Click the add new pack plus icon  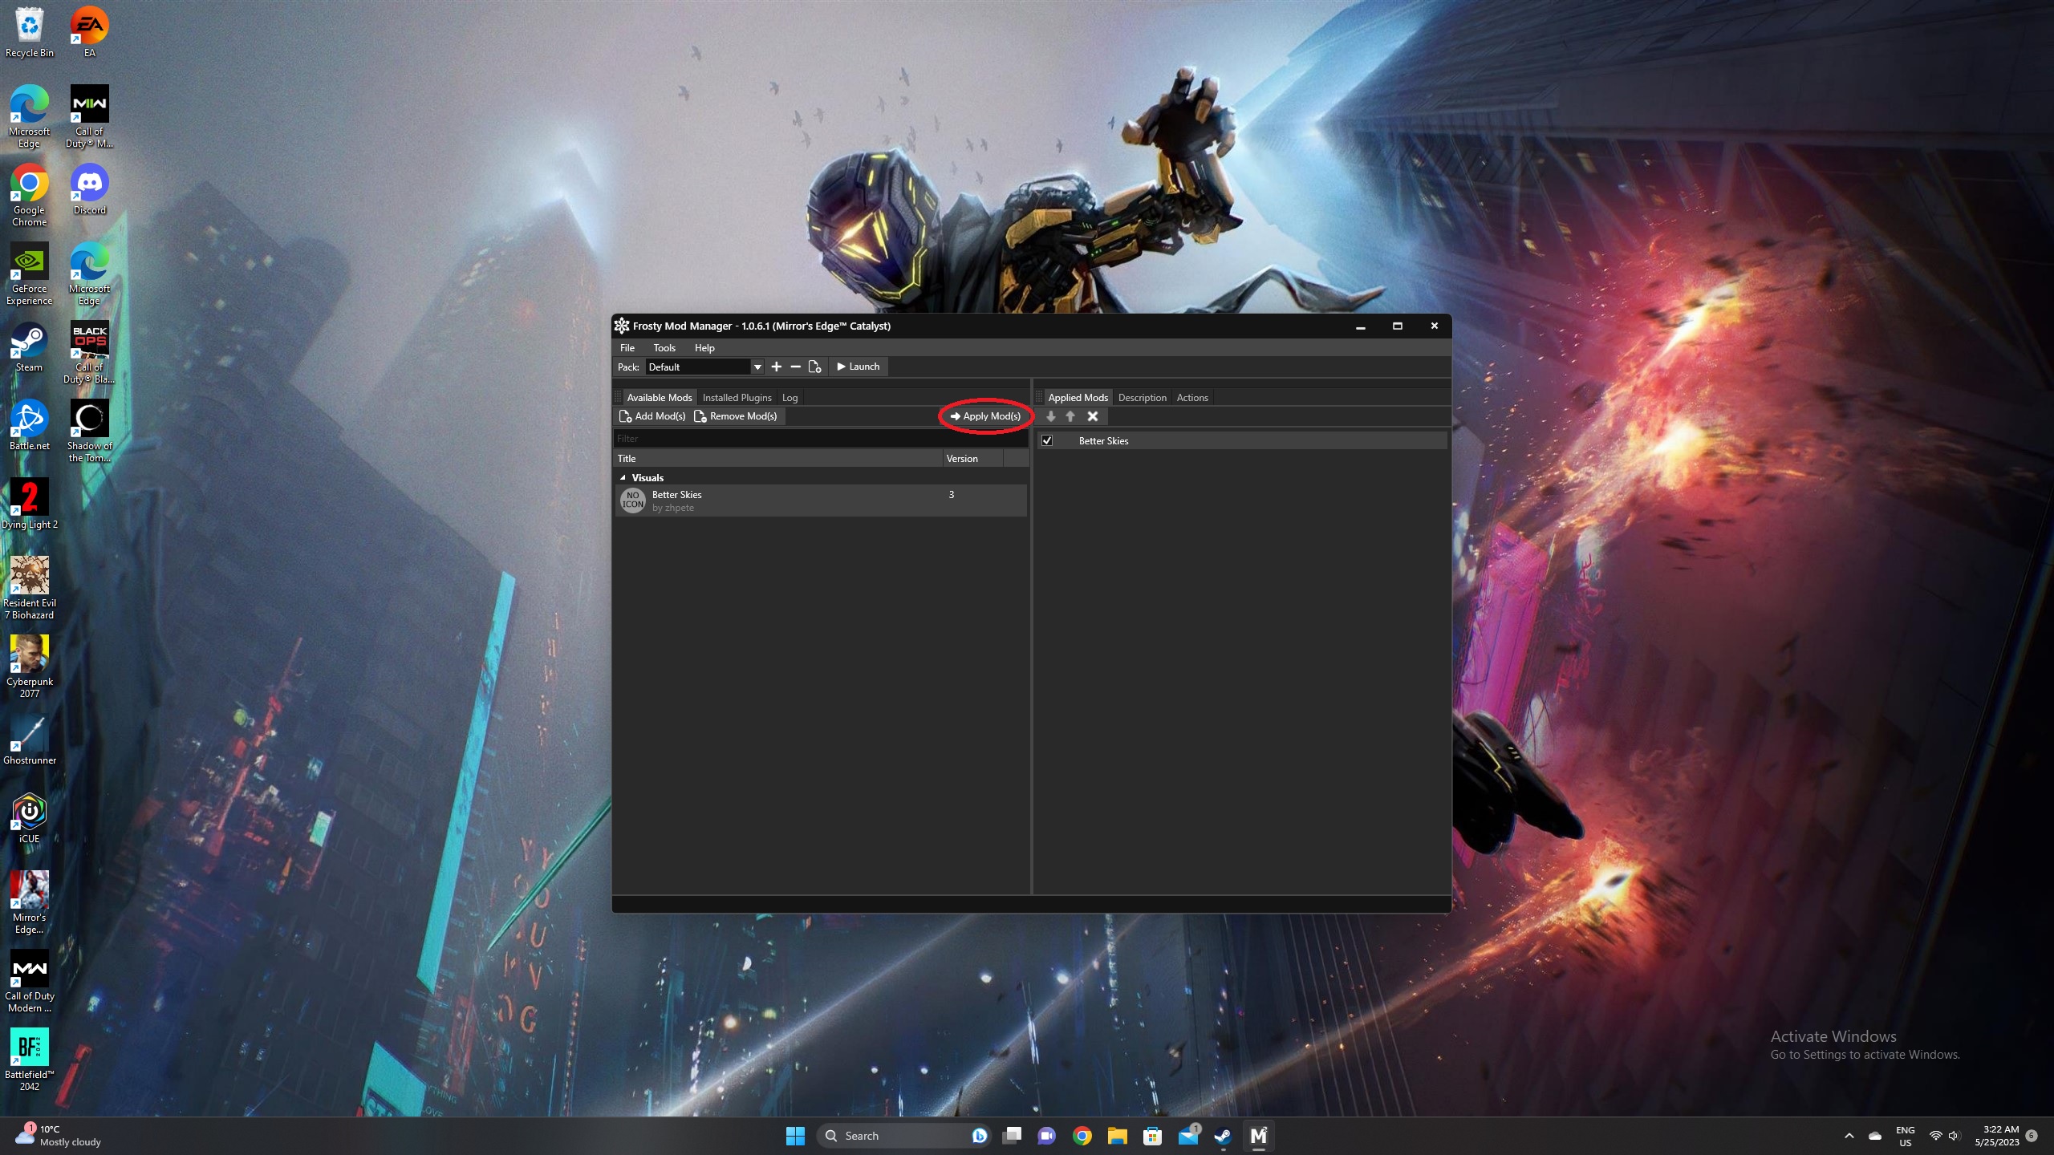776,367
